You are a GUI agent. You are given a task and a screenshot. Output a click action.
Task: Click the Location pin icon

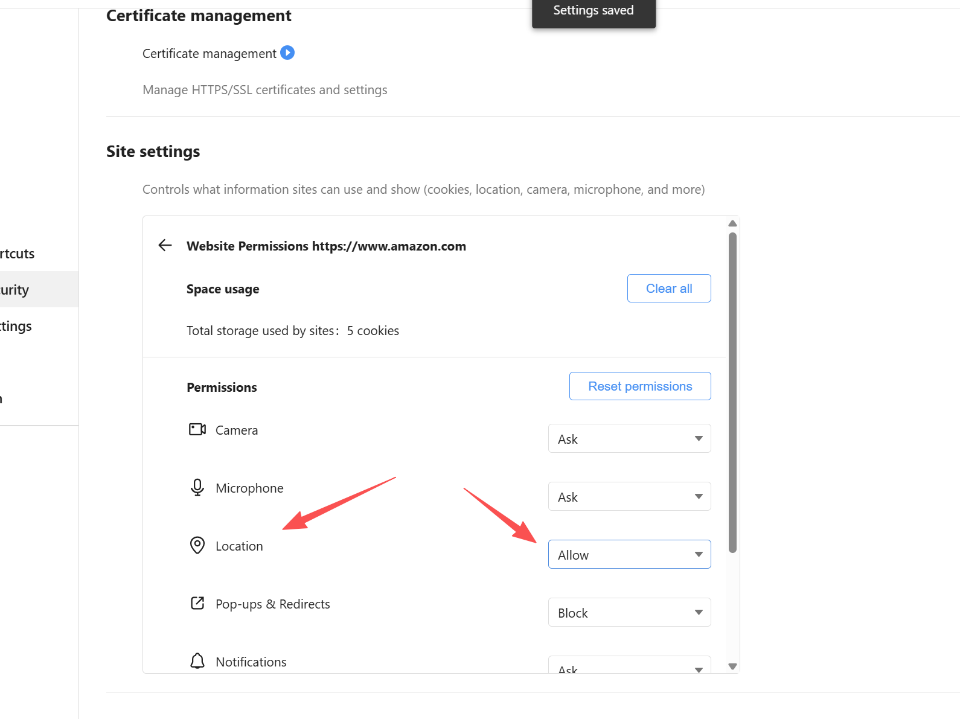(x=197, y=545)
